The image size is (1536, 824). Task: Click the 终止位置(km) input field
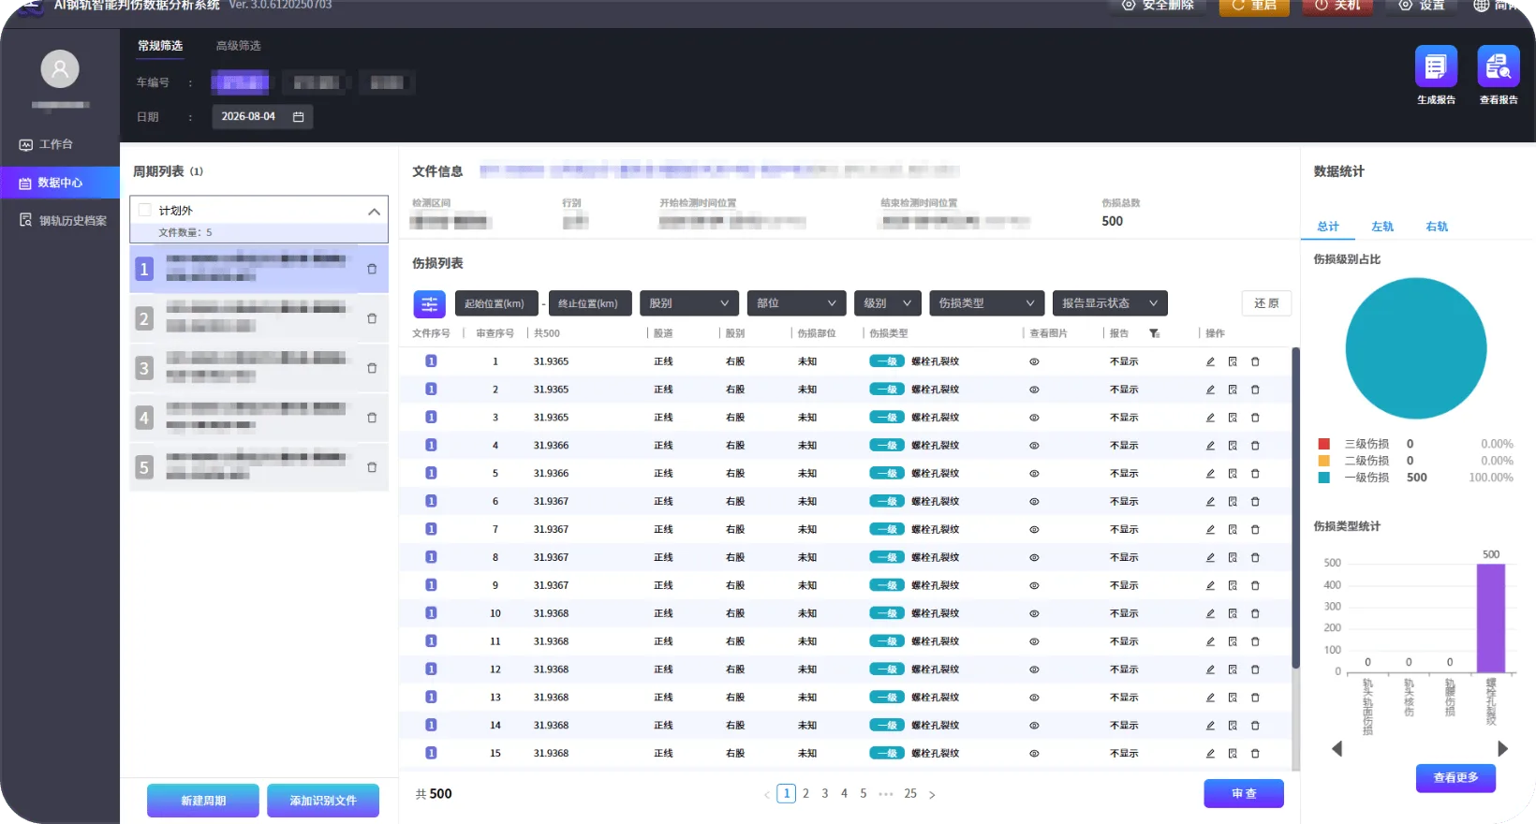pos(590,303)
